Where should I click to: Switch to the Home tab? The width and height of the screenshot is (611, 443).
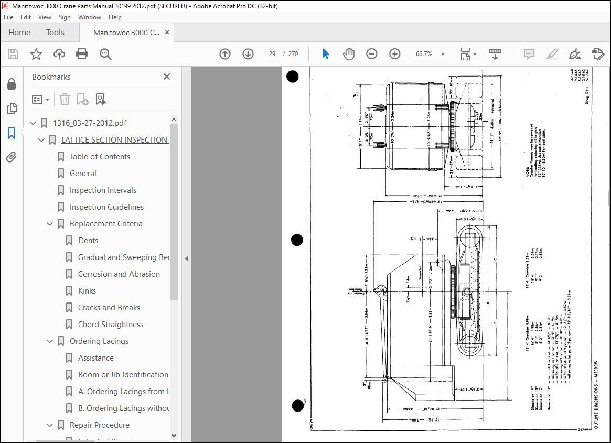[x=19, y=33]
